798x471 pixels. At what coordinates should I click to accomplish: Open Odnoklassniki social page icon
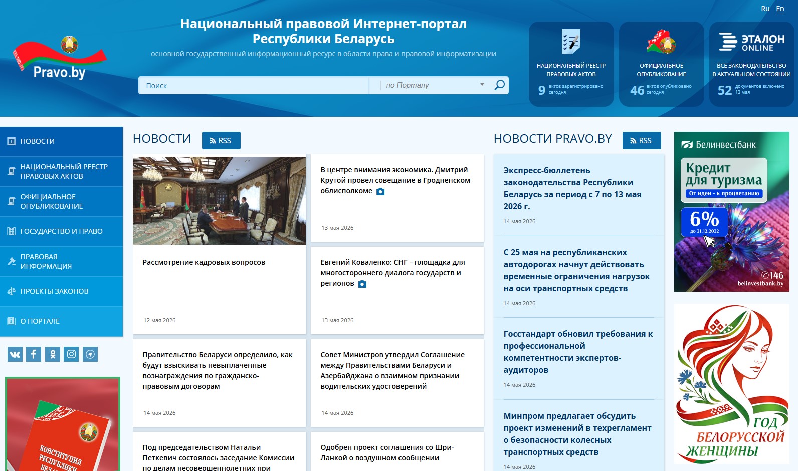tap(53, 354)
